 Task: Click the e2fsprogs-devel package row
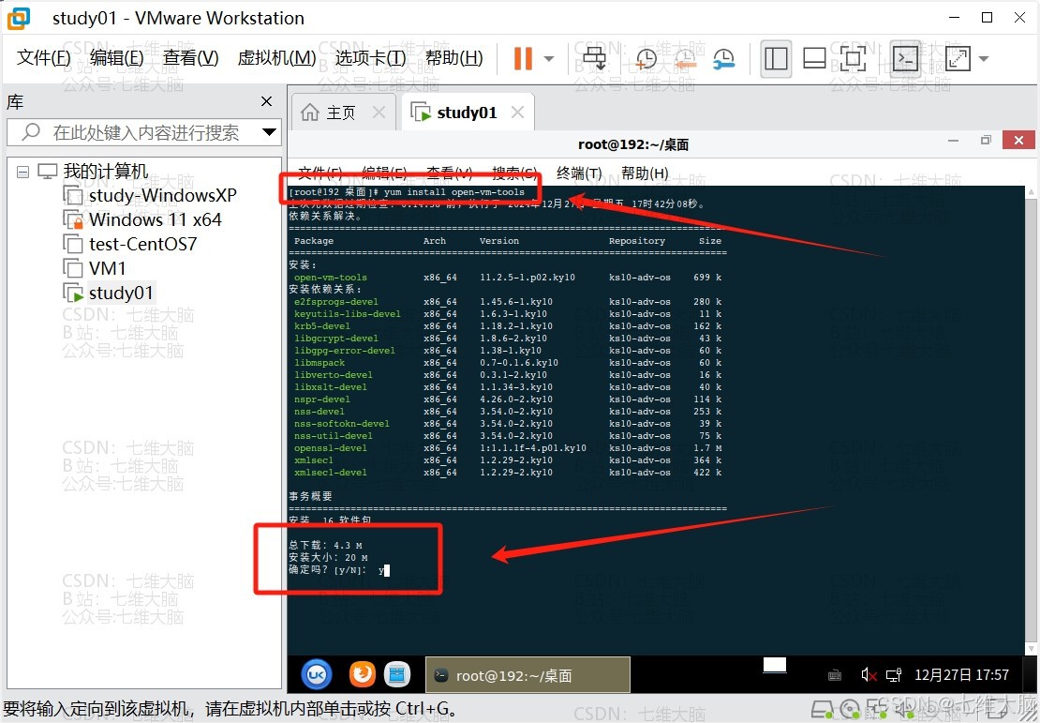click(508, 302)
